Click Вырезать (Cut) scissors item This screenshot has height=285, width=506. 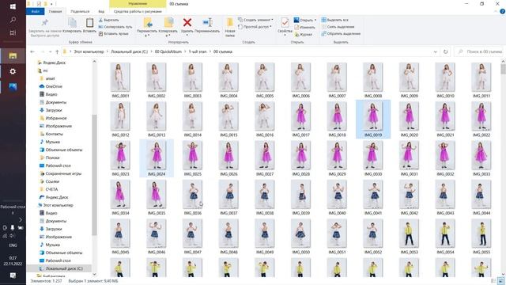point(109,20)
